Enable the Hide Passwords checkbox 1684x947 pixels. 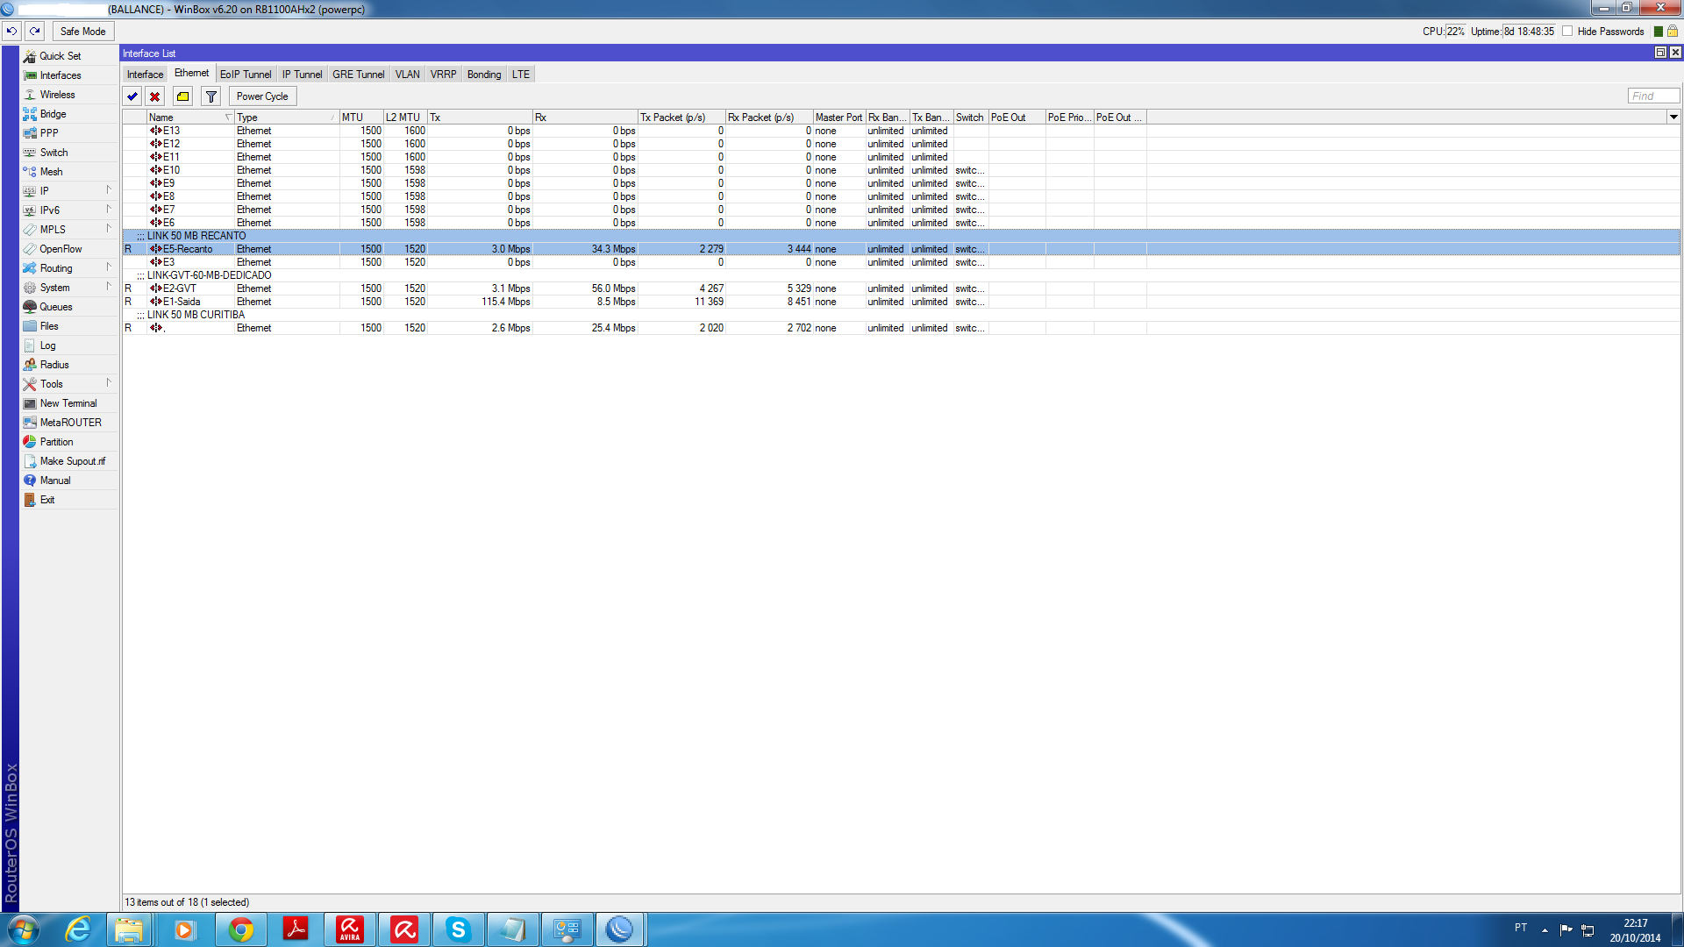tap(1567, 31)
